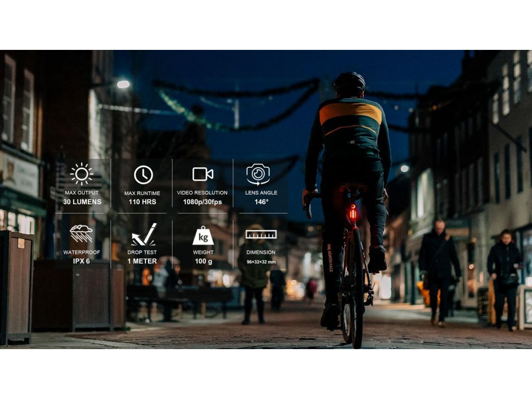The image size is (532, 399).
Task: Click the 'VIDEO RESOLUTION' label
Action: (x=202, y=193)
